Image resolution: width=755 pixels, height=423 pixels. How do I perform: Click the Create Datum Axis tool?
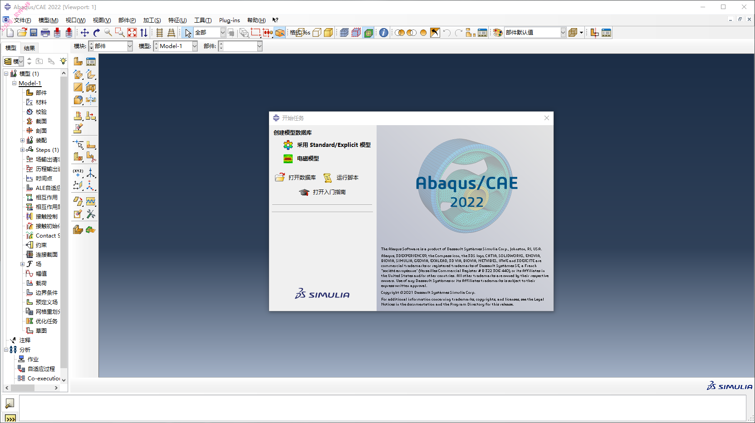[91, 173]
